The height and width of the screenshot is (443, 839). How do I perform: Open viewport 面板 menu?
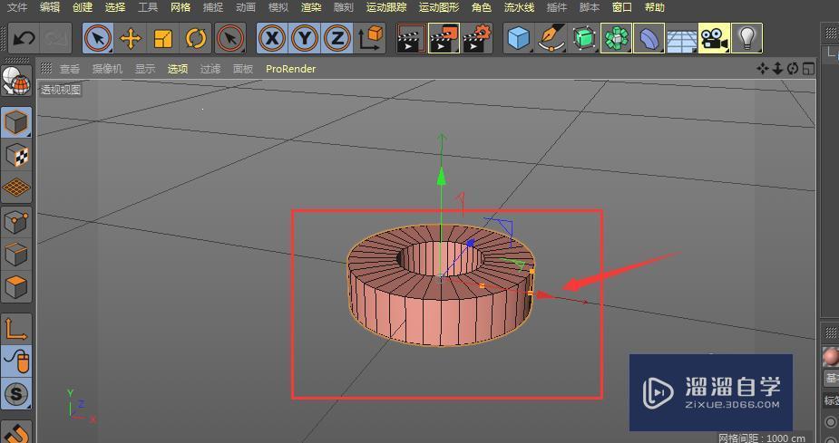[243, 69]
